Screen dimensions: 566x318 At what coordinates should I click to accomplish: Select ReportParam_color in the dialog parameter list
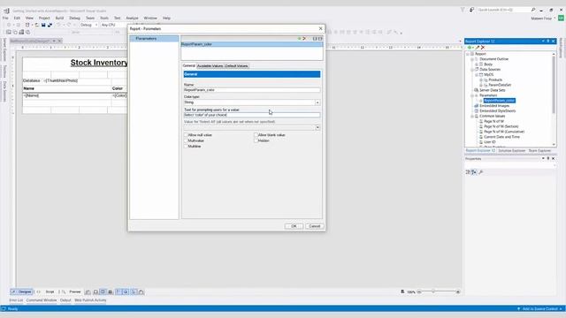[251, 44]
